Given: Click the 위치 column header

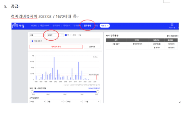Looking at the screenshot, I should pos(116,40).
